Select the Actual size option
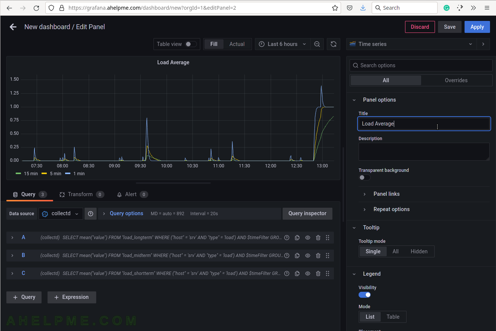 click(x=237, y=44)
